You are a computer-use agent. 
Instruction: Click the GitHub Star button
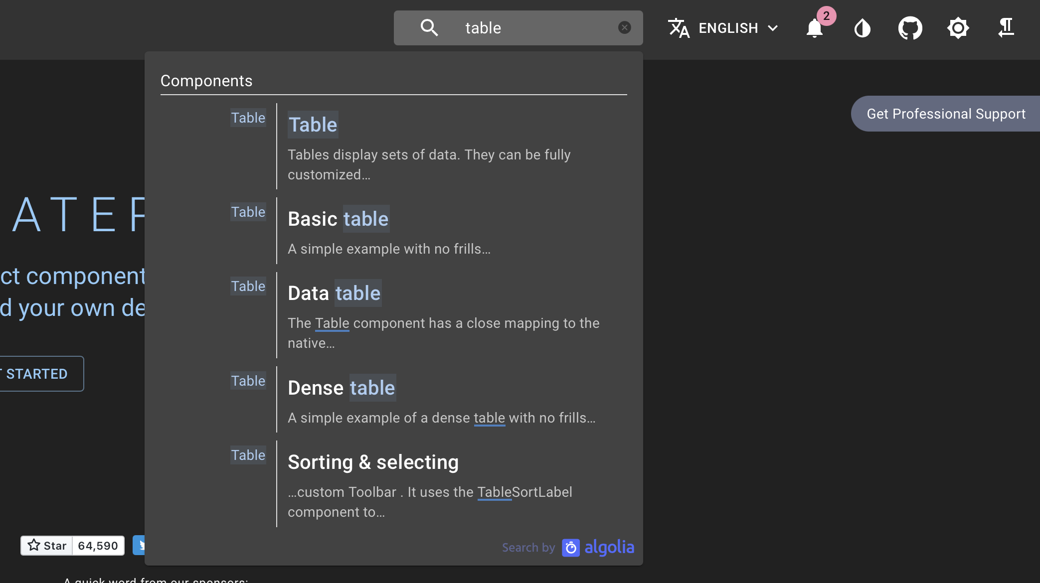pos(47,546)
